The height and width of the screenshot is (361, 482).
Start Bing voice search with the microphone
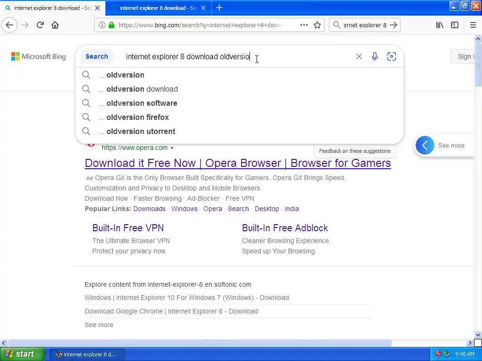tap(375, 56)
